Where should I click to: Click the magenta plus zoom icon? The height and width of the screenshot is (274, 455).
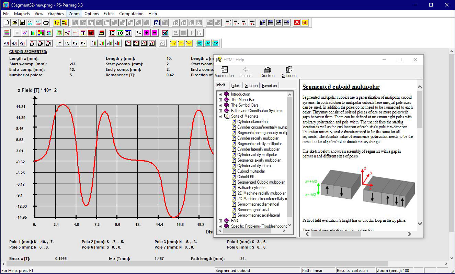tap(147, 33)
